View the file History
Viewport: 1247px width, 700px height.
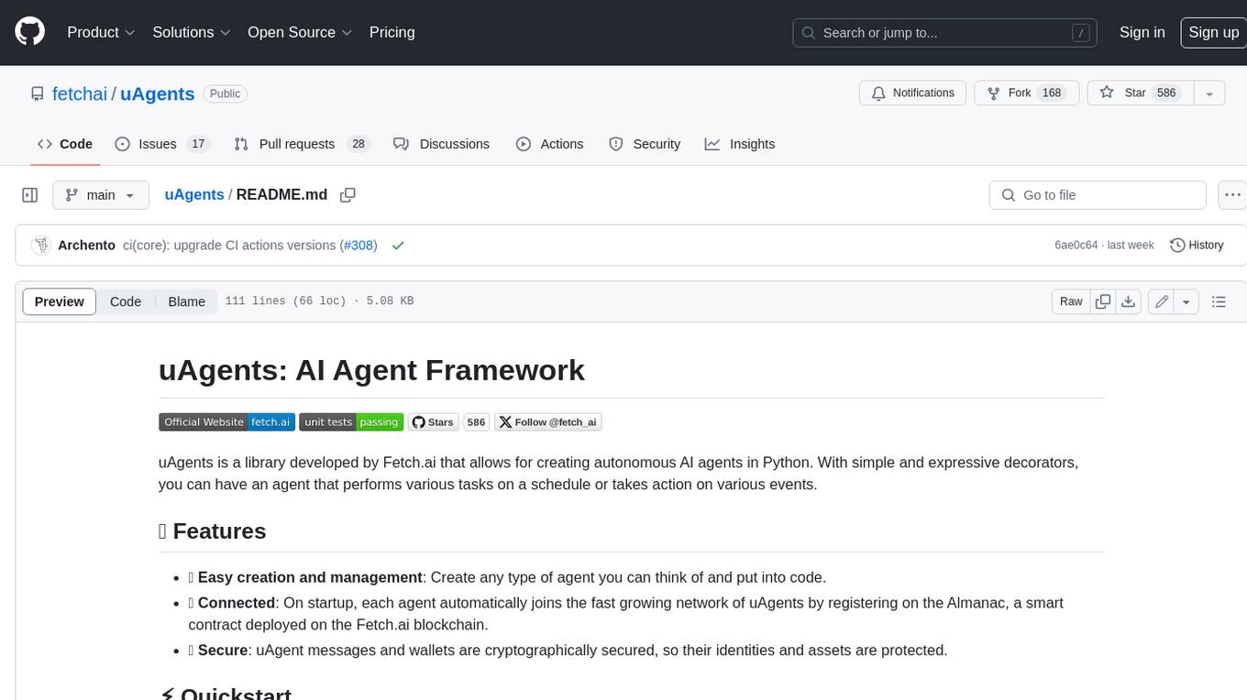pyautogui.click(x=1197, y=246)
